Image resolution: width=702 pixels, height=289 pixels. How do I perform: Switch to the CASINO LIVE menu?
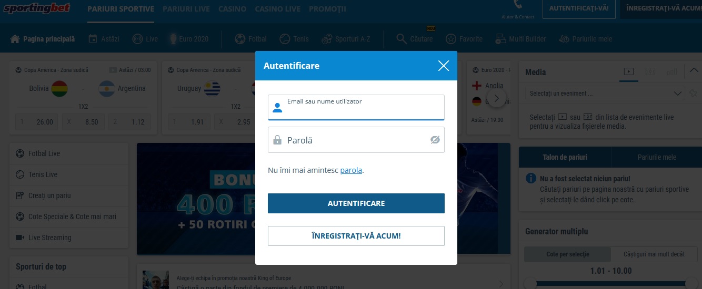click(x=278, y=9)
